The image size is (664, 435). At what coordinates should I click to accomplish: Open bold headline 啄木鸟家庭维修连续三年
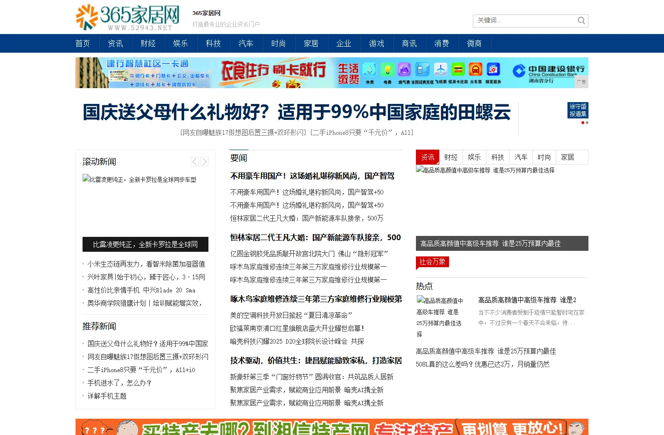(x=316, y=299)
